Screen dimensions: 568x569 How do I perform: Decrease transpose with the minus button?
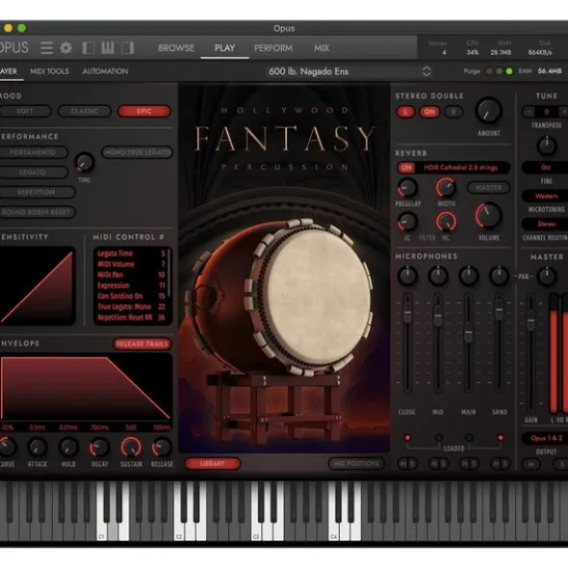coord(529,112)
